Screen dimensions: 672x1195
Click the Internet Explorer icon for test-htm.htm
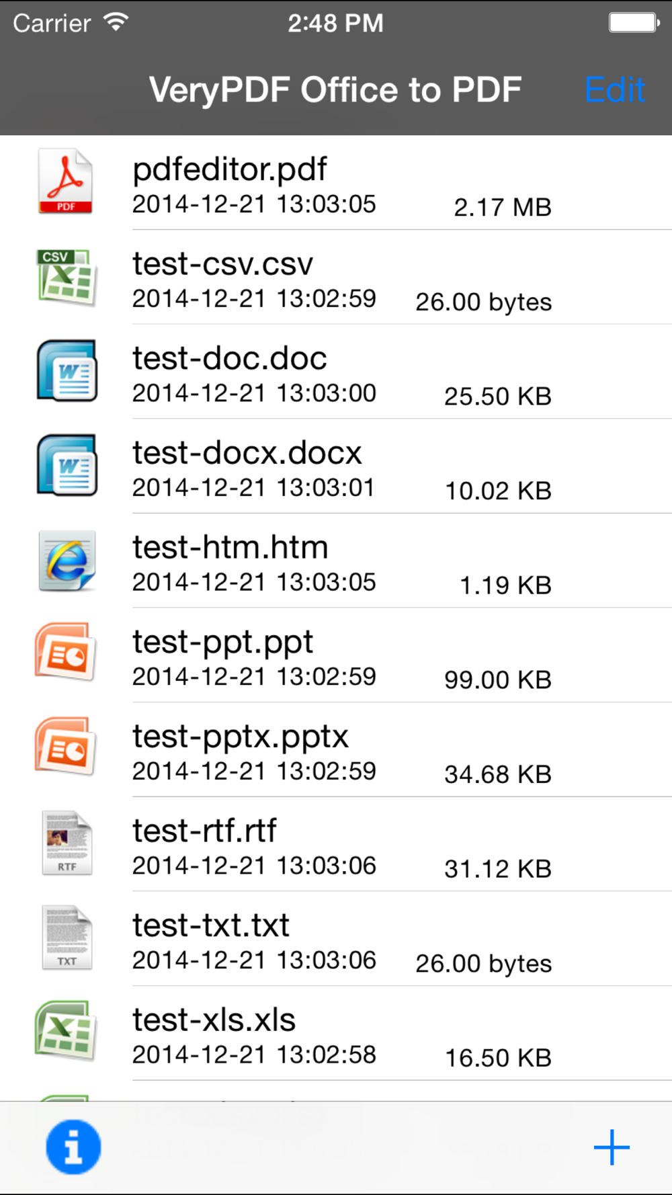[x=67, y=561]
